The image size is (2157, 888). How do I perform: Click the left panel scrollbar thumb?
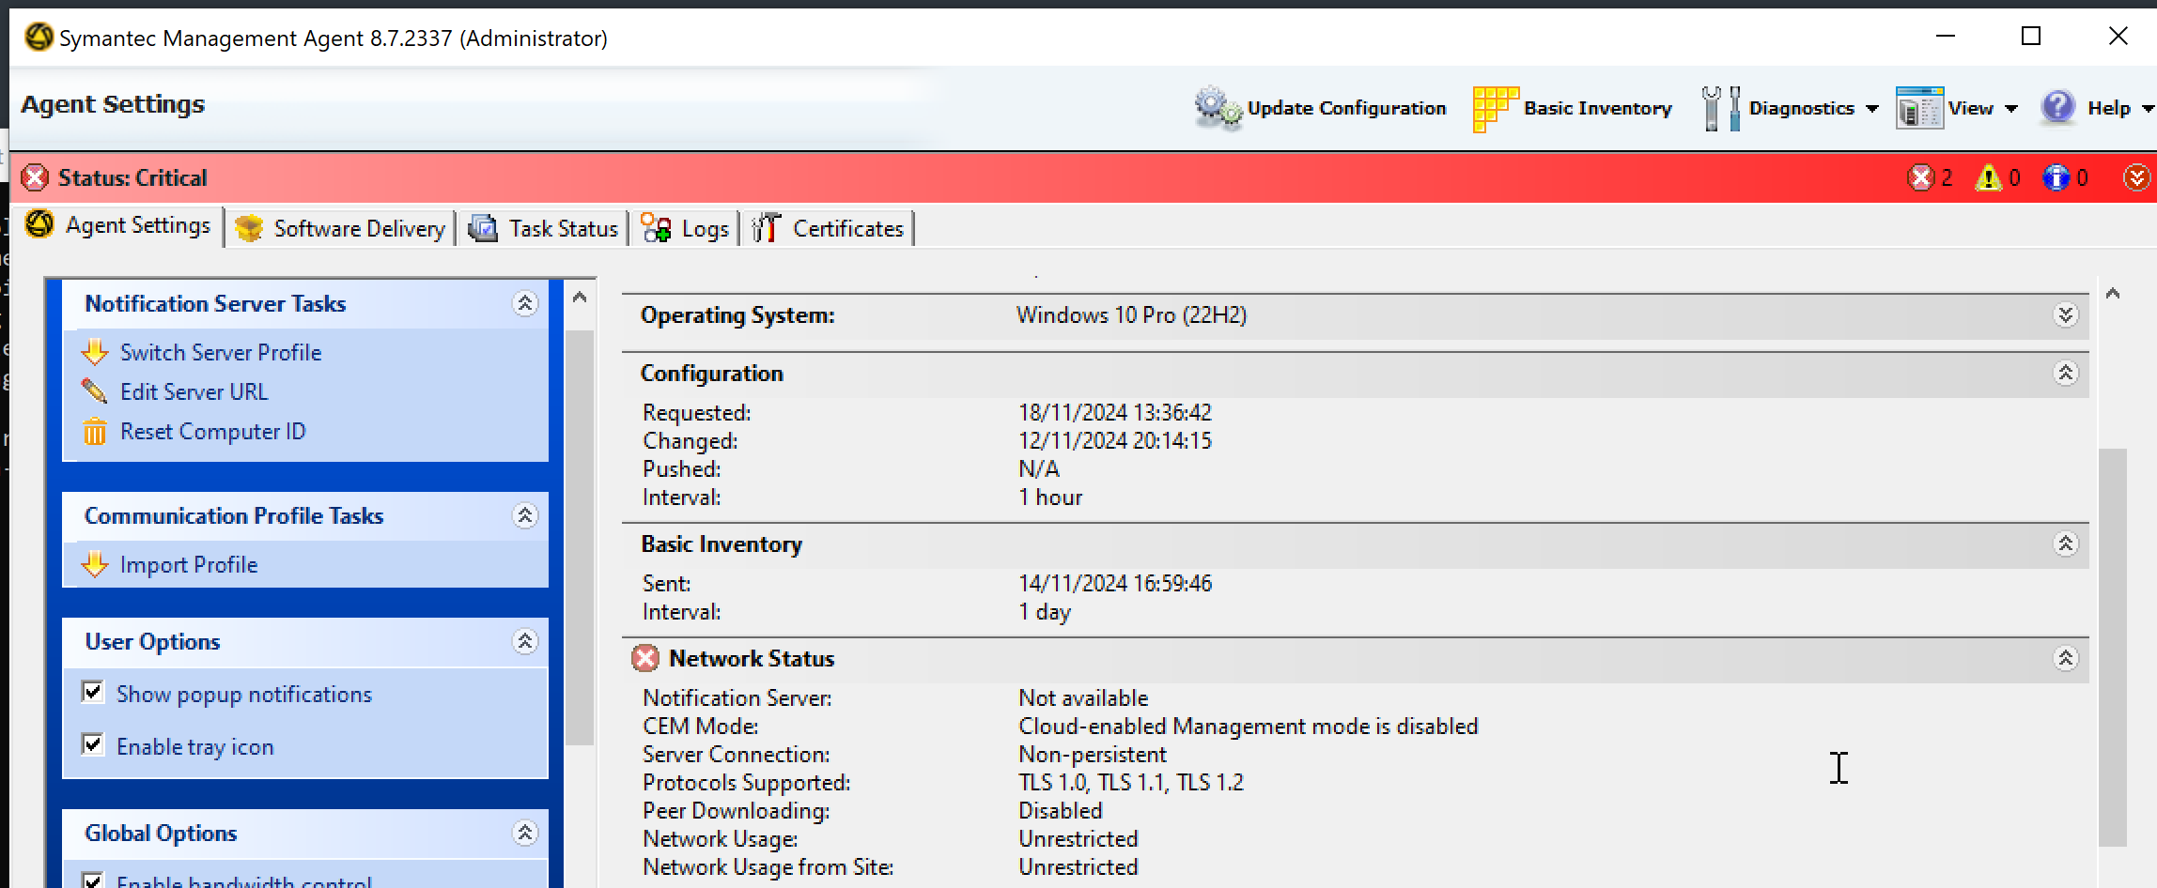(x=580, y=537)
